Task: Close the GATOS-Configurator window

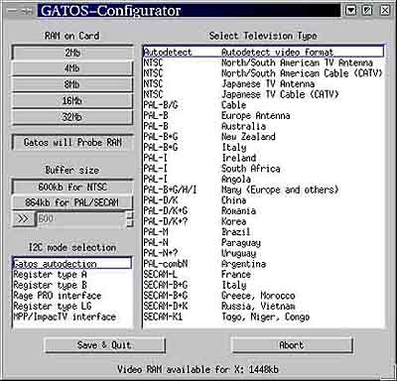Action: pyautogui.click(x=385, y=11)
